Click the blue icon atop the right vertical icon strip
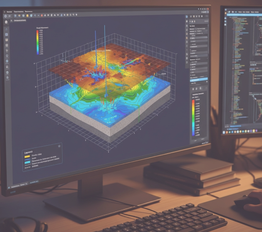The height and width of the screenshot is (232, 262). (186, 17)
